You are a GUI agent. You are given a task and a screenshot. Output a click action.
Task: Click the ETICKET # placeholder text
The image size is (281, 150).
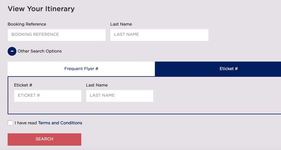[29, 96]
